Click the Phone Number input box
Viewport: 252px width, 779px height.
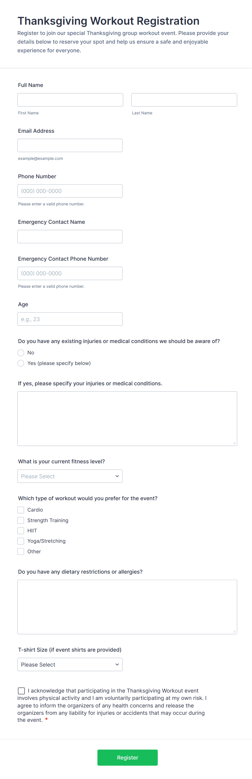click(70, 191)
